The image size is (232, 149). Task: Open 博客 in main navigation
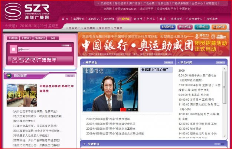(x=163, y=19)
